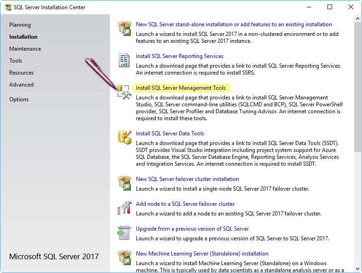Select the Installation section

tap(23, 37)
